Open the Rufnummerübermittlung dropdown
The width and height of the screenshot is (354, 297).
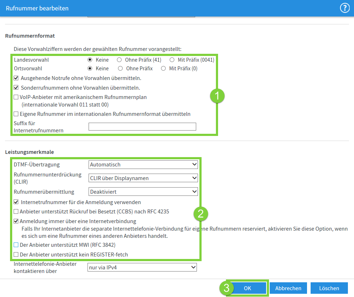(143, 192)
